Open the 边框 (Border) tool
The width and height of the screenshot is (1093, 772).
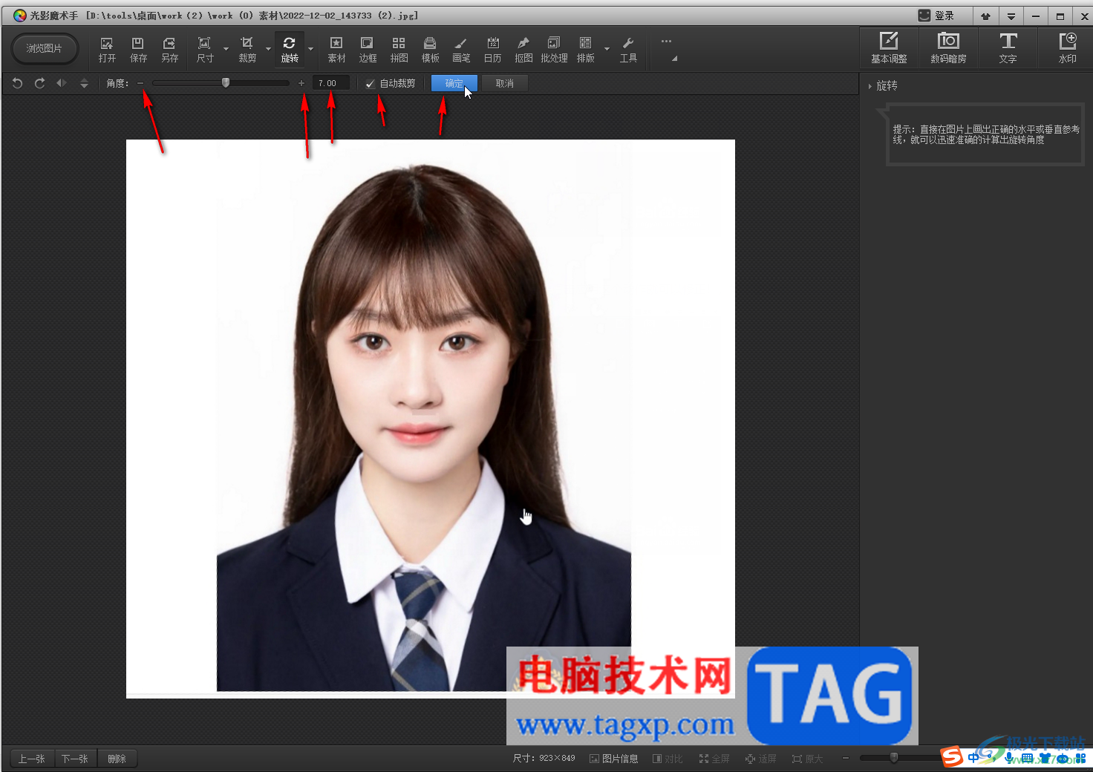(x=368, y=49)
